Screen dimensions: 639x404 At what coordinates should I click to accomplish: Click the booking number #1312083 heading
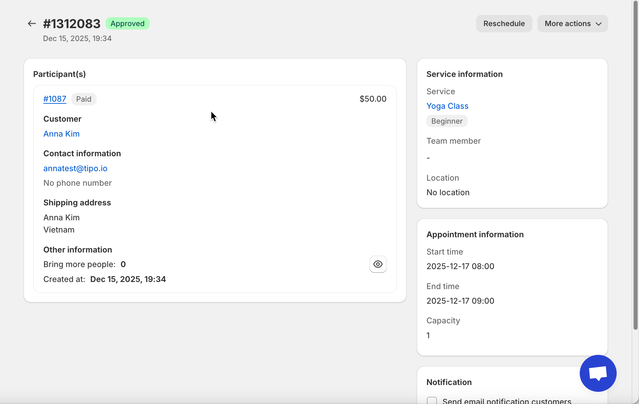(72, 24)
